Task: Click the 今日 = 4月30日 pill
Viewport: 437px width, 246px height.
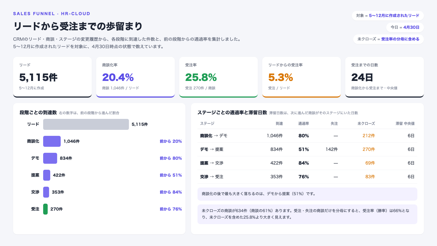Action: point(405,27)
